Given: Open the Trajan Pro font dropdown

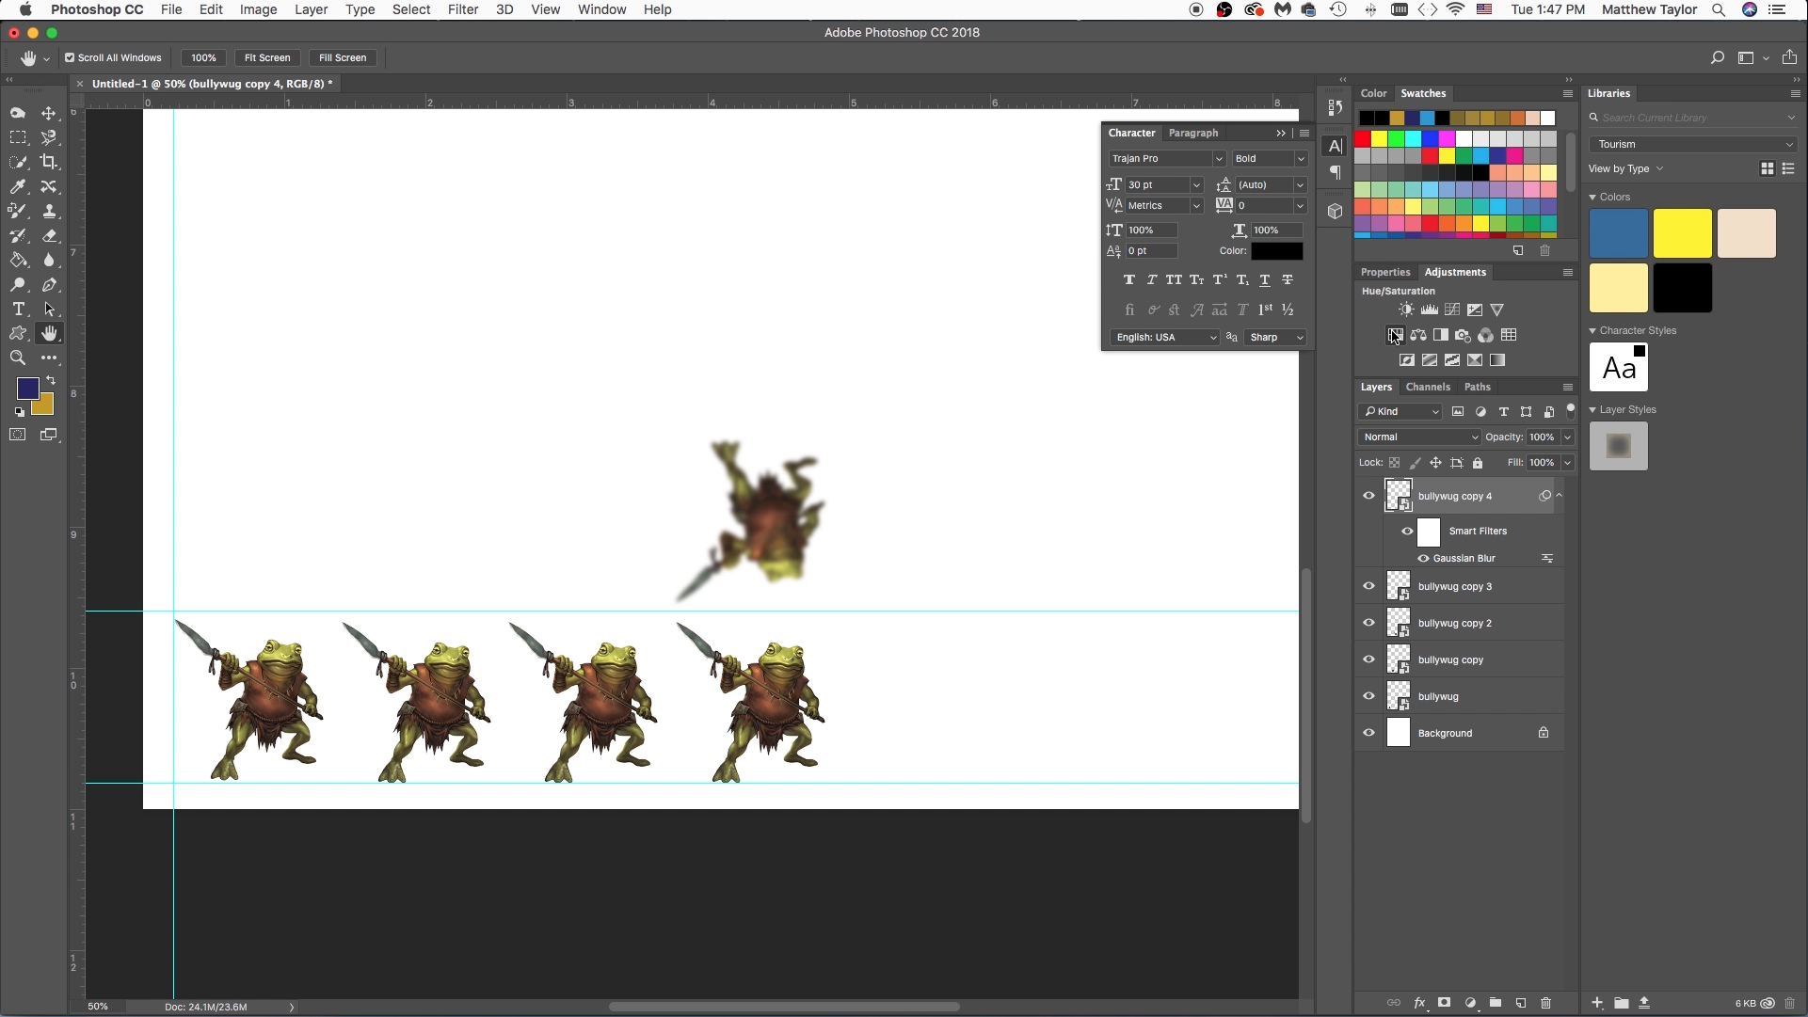Looking at the screenshot, I should click(1166, 158).
